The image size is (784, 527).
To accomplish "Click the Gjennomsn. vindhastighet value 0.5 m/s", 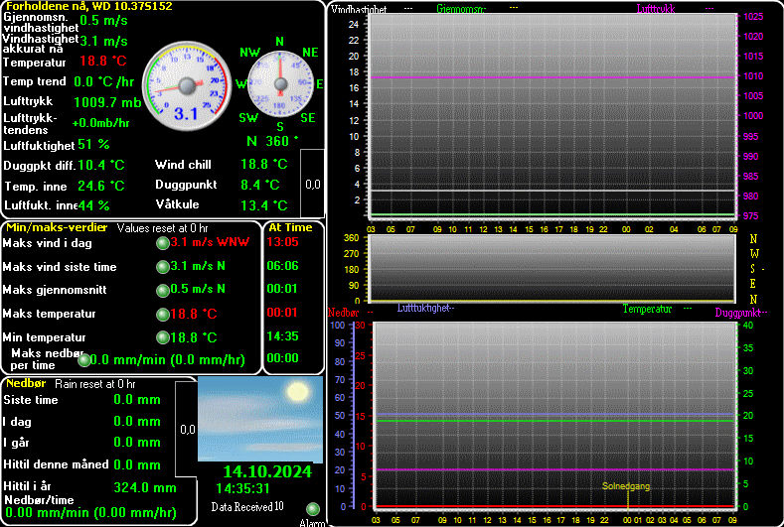I will (103, 21).
